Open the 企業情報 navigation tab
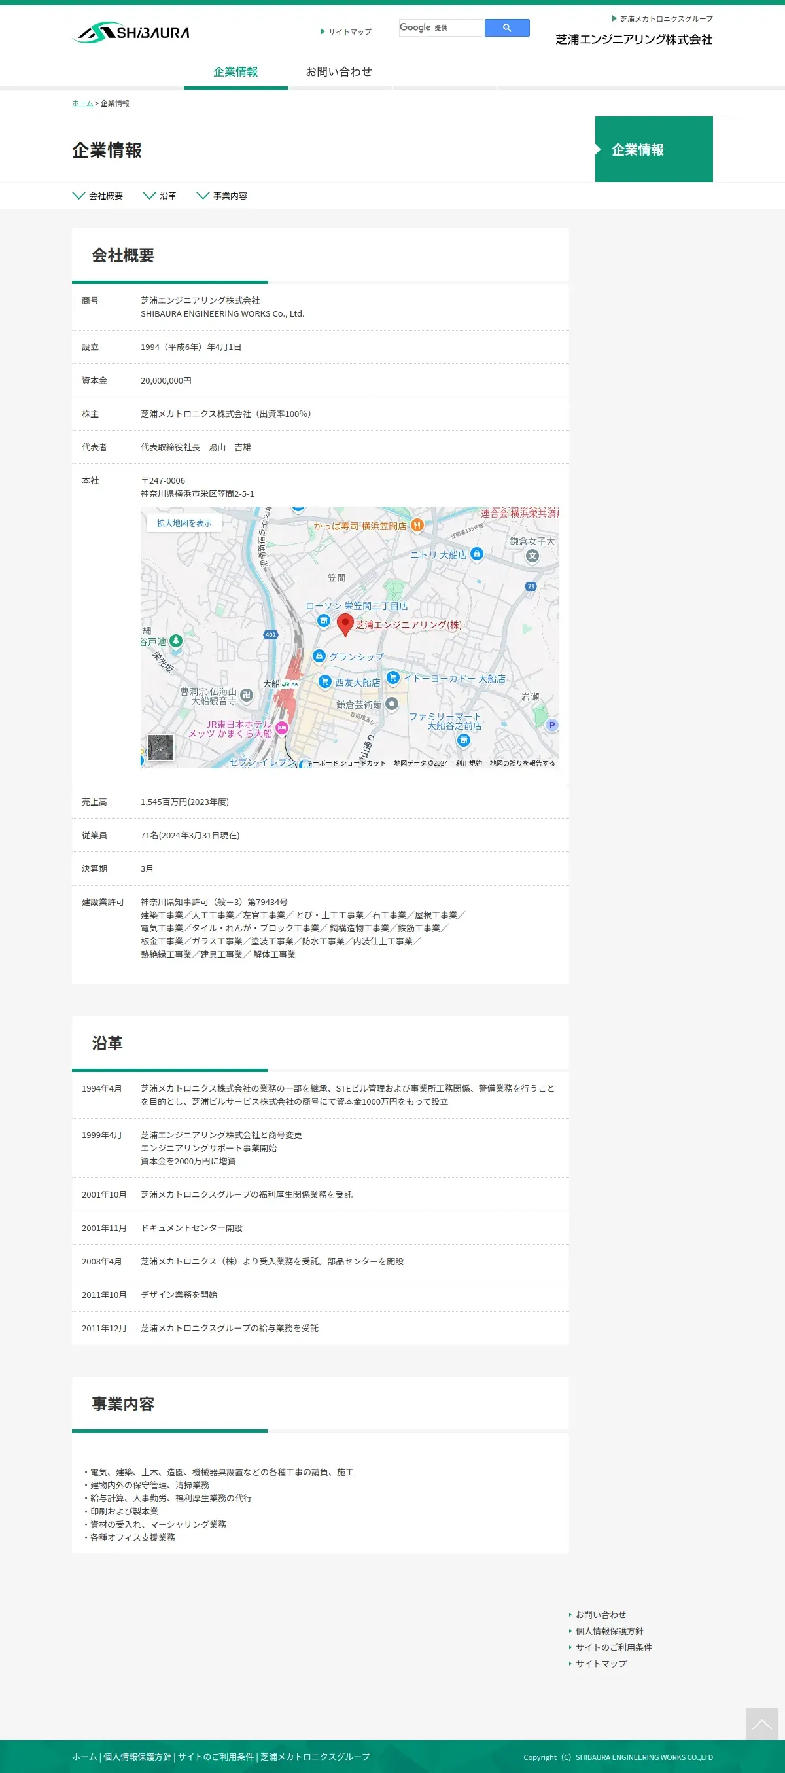This screenshot has height=1773, width=785. click(x=235, y=71)
